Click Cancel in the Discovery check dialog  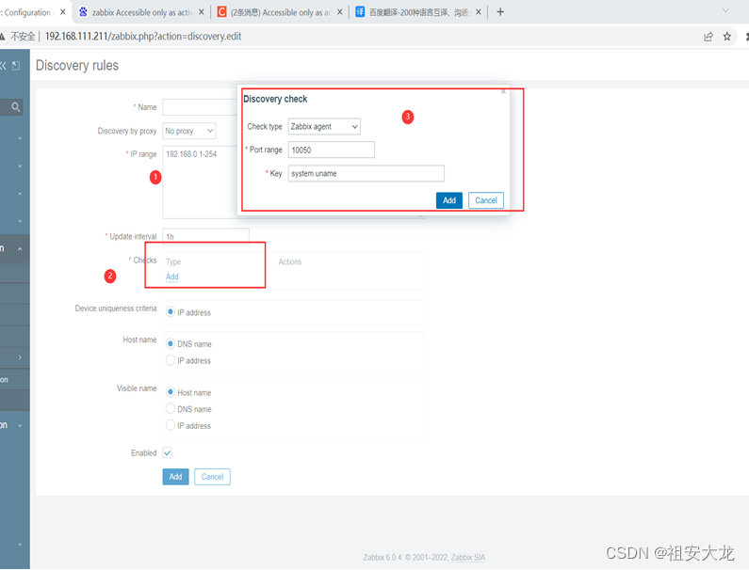click(486, 200)
